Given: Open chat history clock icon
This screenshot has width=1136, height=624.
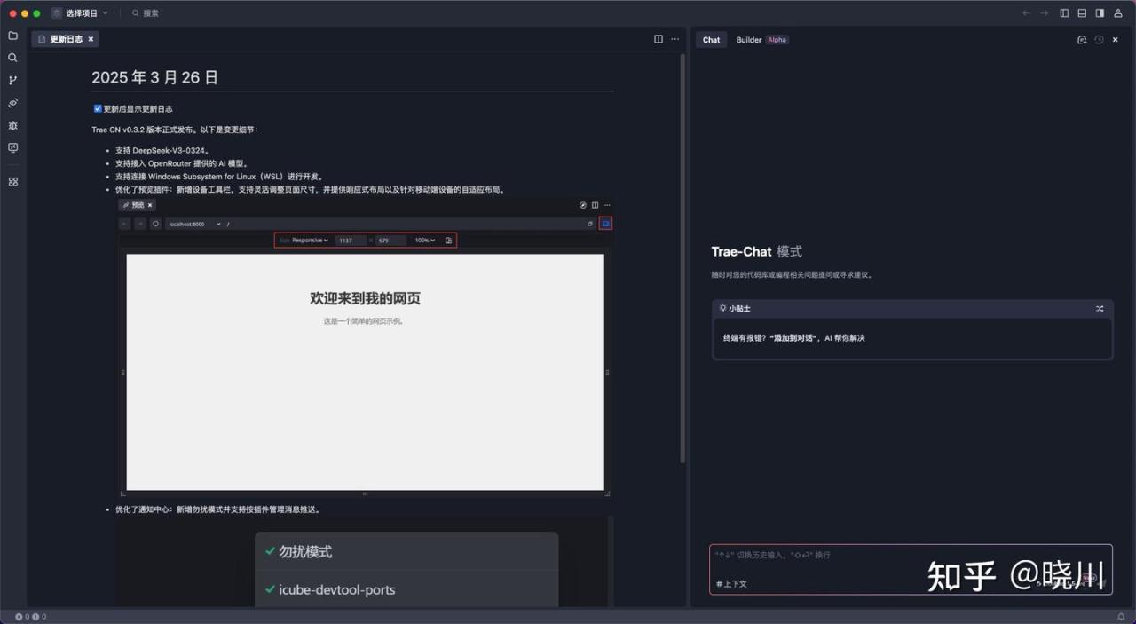Looking at the screenshot, I should pos(1099,40).
